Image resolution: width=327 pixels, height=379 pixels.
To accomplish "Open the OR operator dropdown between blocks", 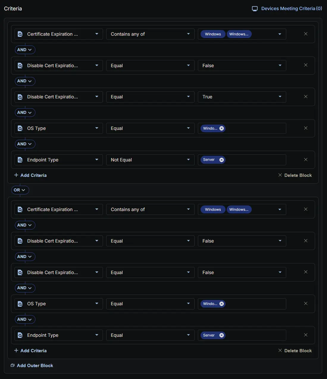I will pos(20,190).
